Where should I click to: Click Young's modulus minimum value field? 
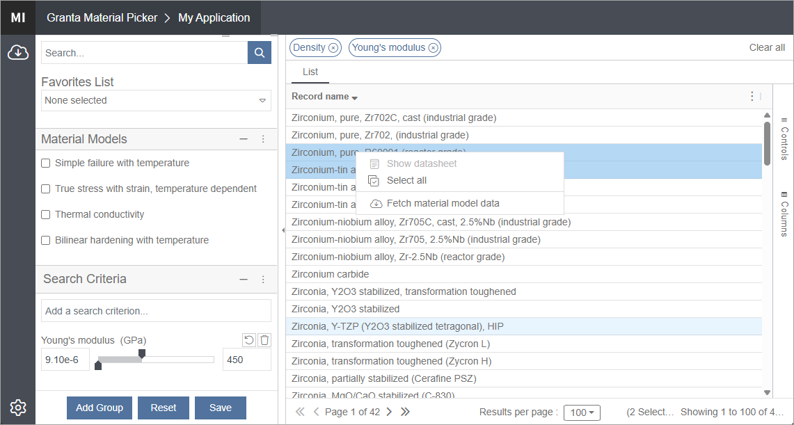[x=65, y=360]
